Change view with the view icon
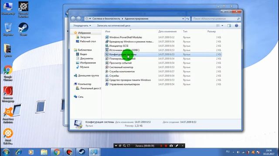279x156 pixels. [x=218, y=26]
